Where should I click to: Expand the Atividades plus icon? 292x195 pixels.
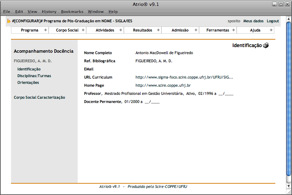pyautogui.click(x=121, y=30)
